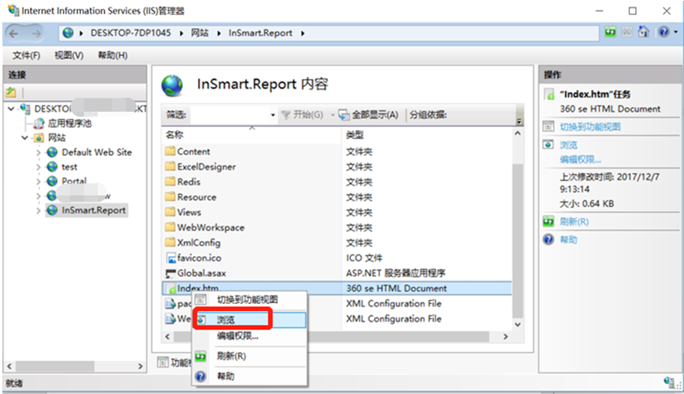This screenshot has width=684, height=394.
Task: Click the Portal site globe icon
Action: (52, 181)
